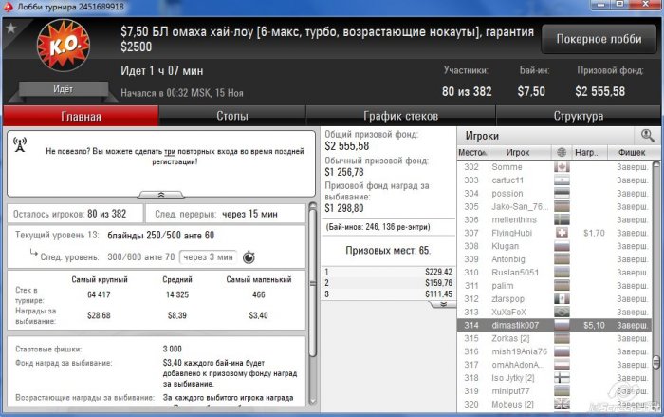Click the globe country column header
The image size is (664, 417).
(x=562, y=152)
